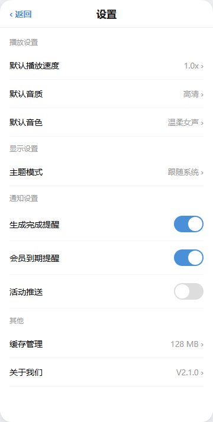Enable the 活动推送 toggle
The image size is (213, 422).
[x=189, y=291]
